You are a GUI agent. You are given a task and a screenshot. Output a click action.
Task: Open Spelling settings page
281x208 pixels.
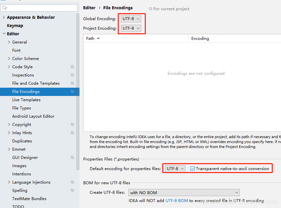(20, 191)
